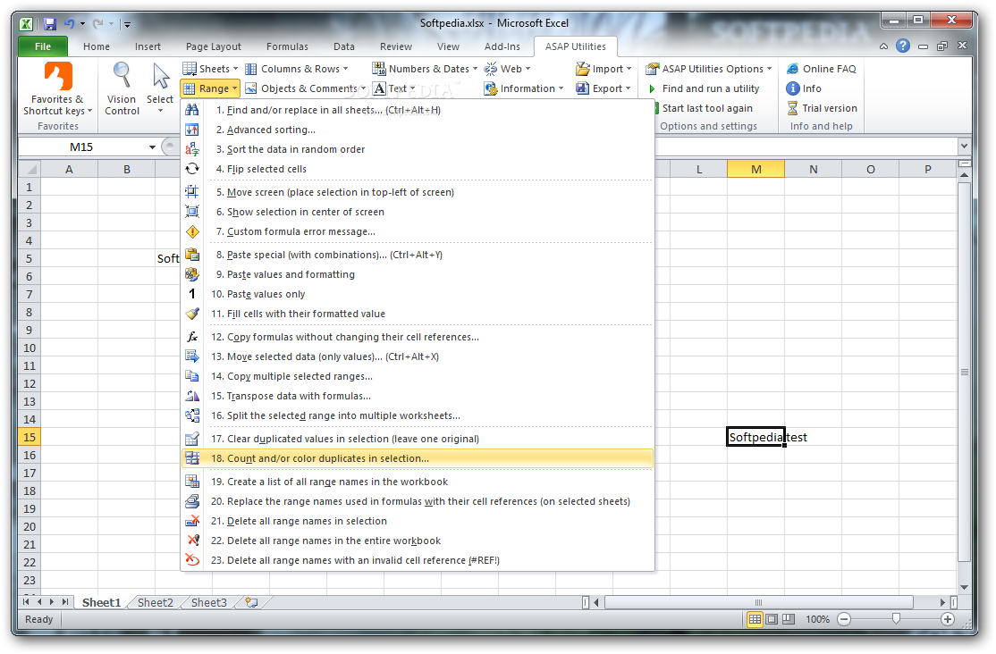Switch to Page Break Preview in status bar

(x=789, y=619)
